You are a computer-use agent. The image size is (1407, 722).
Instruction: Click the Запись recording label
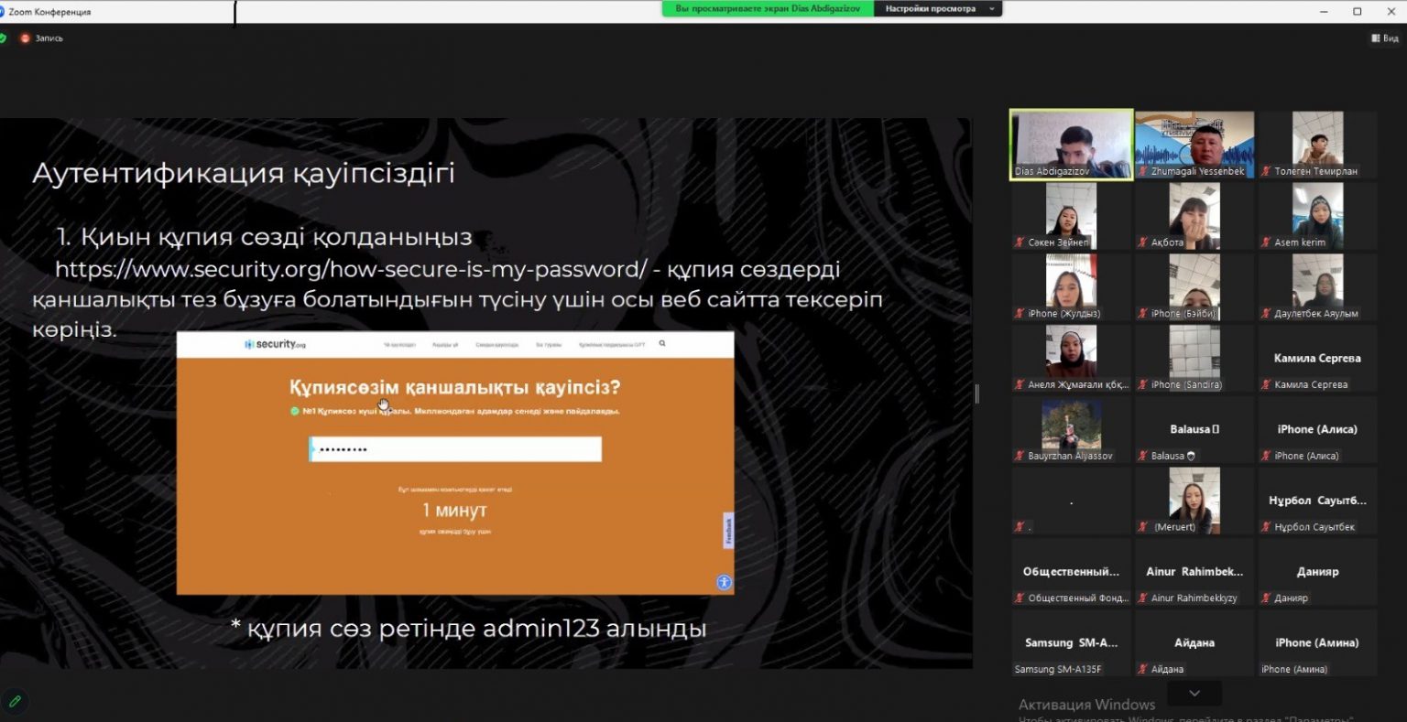point(49,38)
